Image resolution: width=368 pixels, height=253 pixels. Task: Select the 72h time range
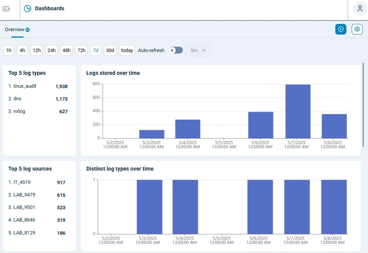point(81,50)
